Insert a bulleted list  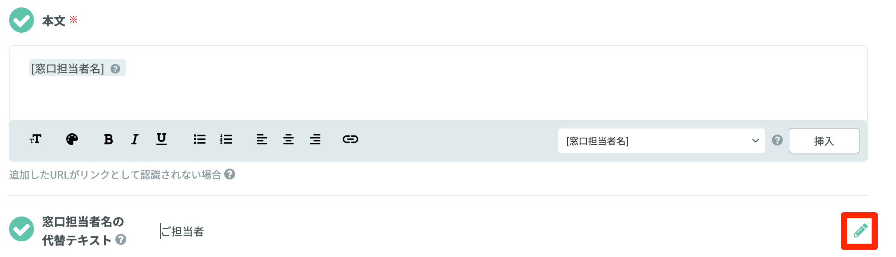tap(199, 139)
